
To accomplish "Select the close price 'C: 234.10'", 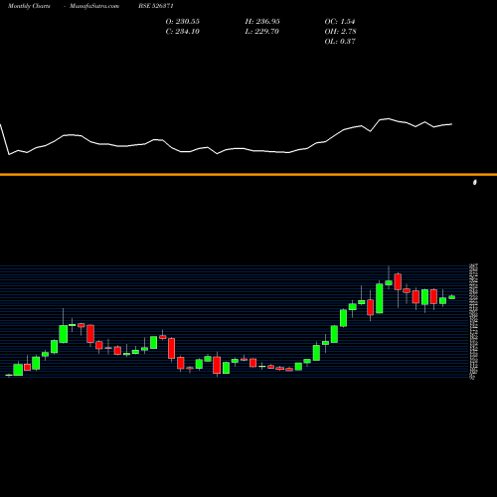I will click(183, 32).
